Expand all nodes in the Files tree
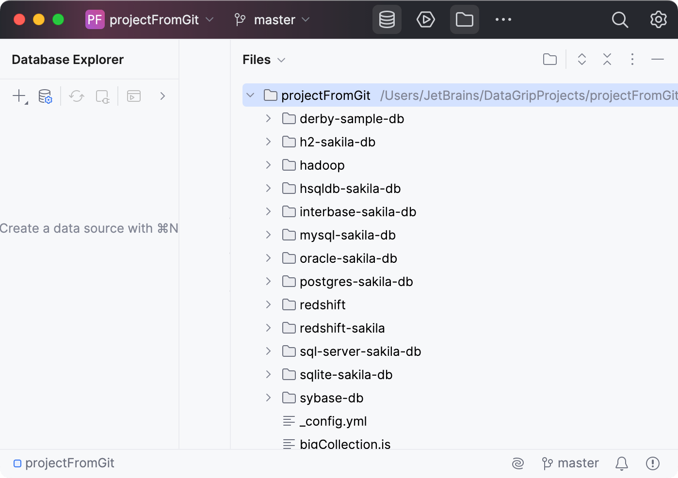This screenshot has height=478, width=678. (581, 59)
